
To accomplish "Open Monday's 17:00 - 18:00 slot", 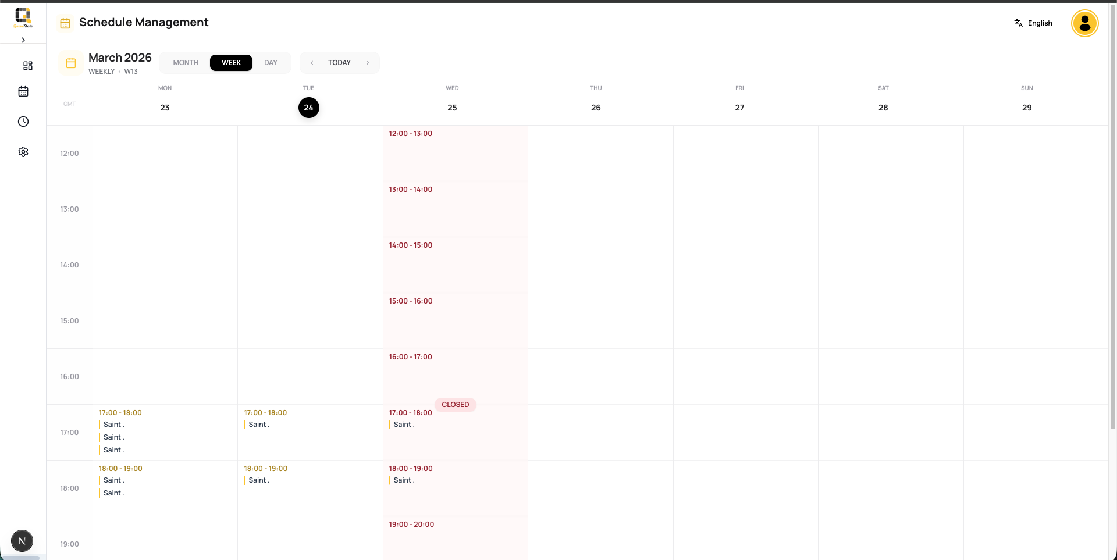I will [120, 413].
